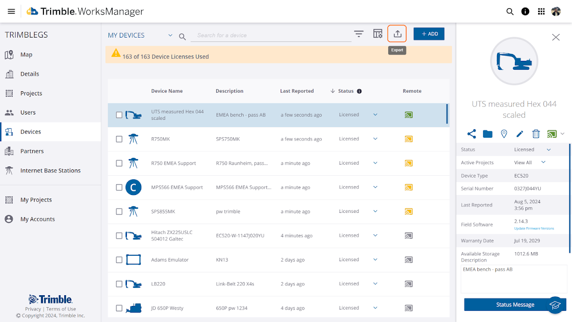
Task: Click remote icon for Adams Emulator row
Action: 408,260
